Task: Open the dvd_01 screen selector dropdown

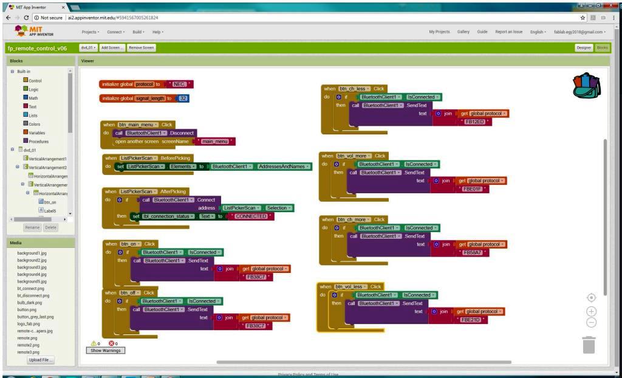Action: [x=87, y=47]
